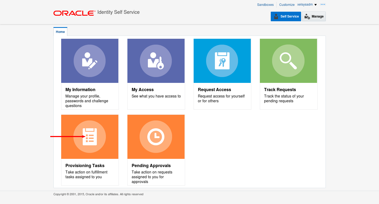Expand the xelsysadm user menu
379x204 pixels.
point(316,5)
